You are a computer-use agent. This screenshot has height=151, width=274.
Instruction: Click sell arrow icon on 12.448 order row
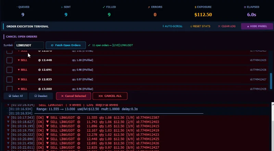point(19,60)
